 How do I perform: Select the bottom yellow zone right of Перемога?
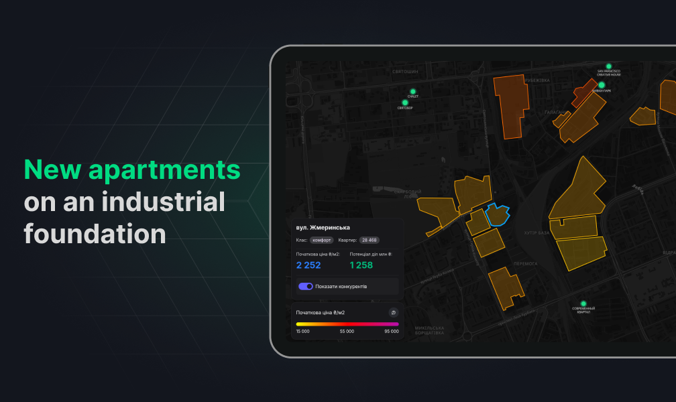581,253
